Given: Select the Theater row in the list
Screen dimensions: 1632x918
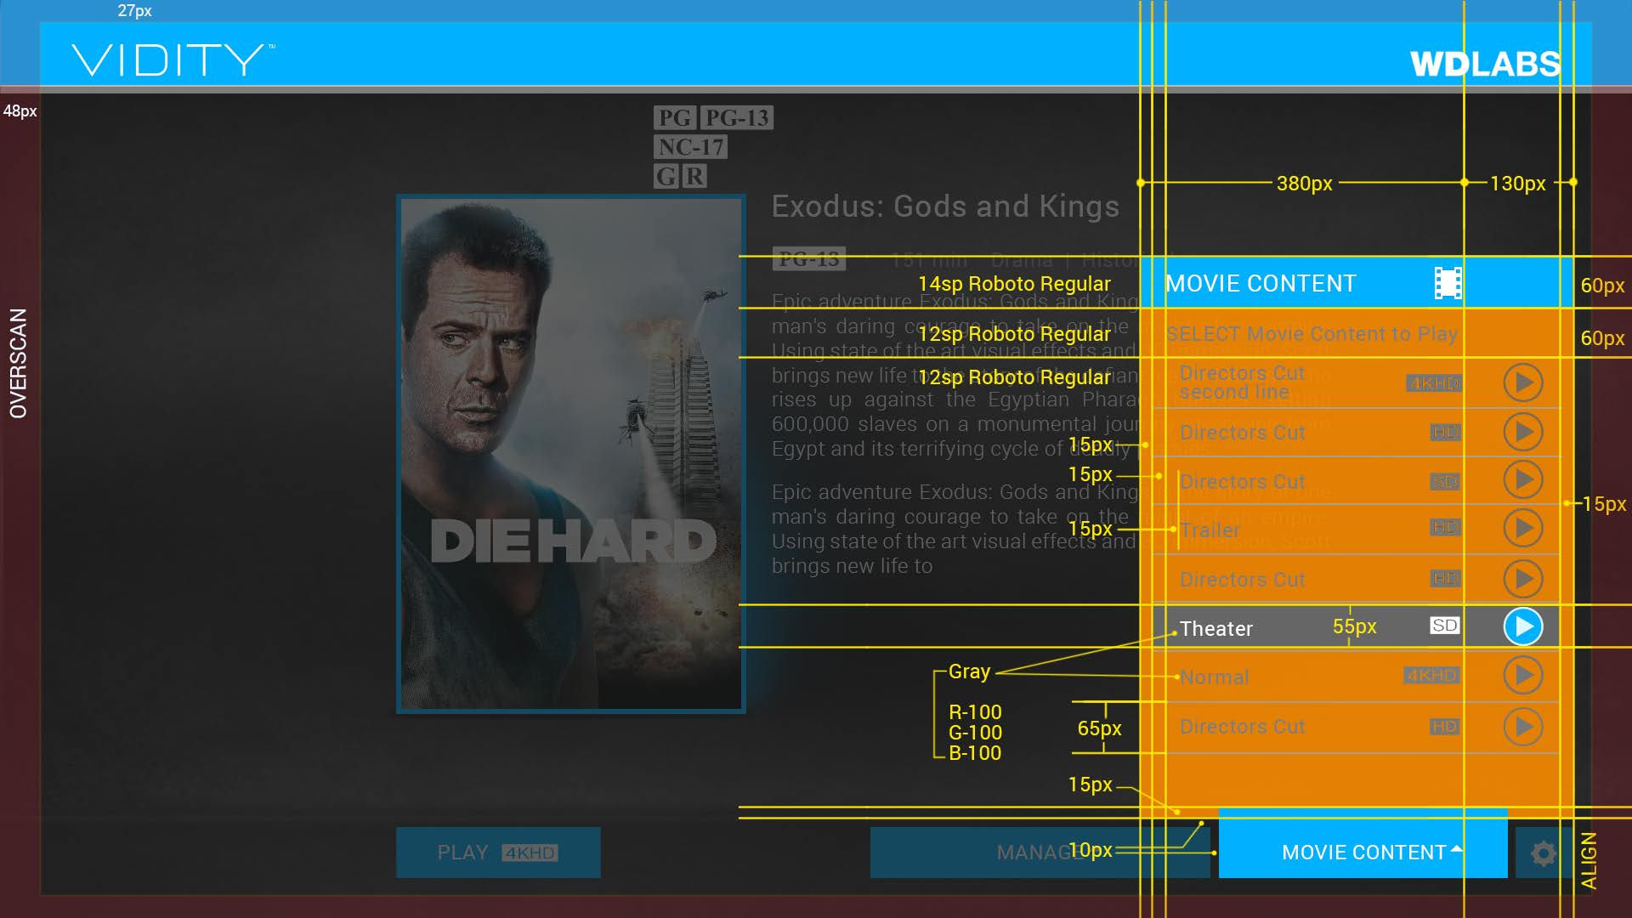Looking at the screenshot, I should (1357, 627).
